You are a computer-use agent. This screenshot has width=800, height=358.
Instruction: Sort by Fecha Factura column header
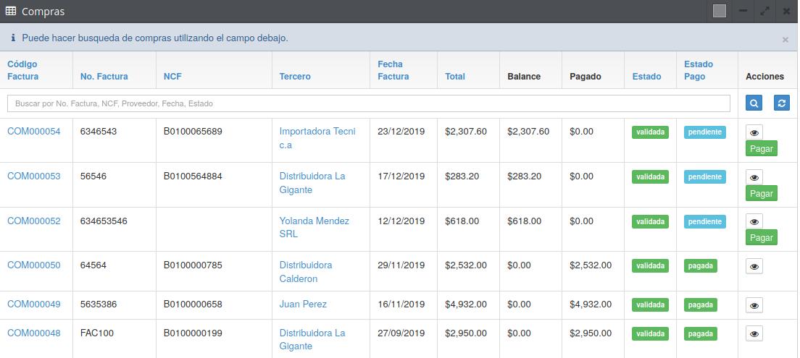tap(393, 70)
